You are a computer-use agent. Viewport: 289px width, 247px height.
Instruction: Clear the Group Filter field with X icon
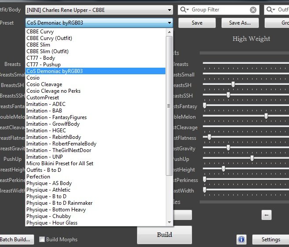click(x=253, y=10)
